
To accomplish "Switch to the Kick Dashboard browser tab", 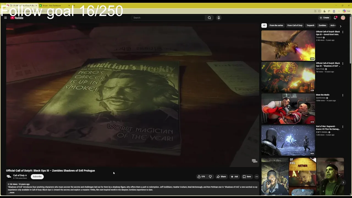I will (x=54, y=5).
